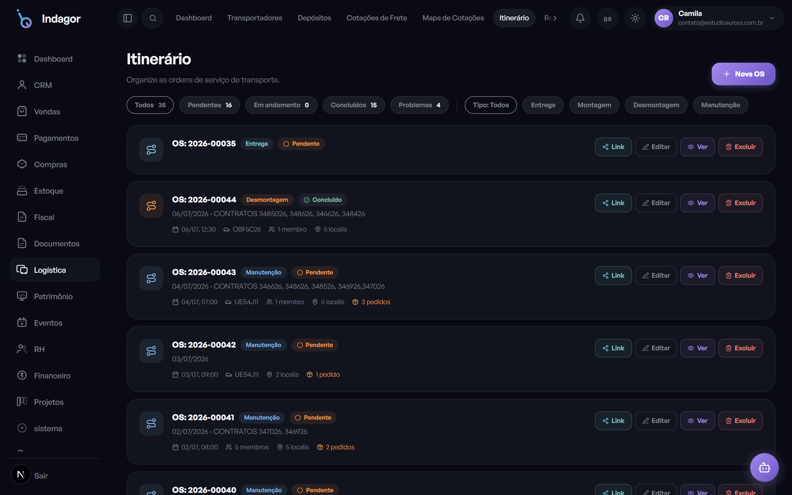The image size is (792, 495).
Task: Edit OS 2026-00044
Action: [656, 203]
